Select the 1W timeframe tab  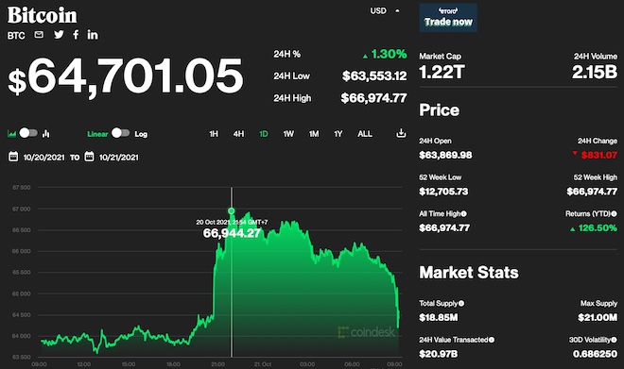pos(288,134)
